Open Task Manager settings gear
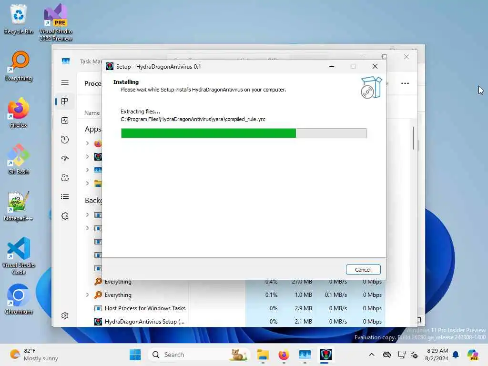Viewport: 488px width, 366px height. [x=65, y=315]
